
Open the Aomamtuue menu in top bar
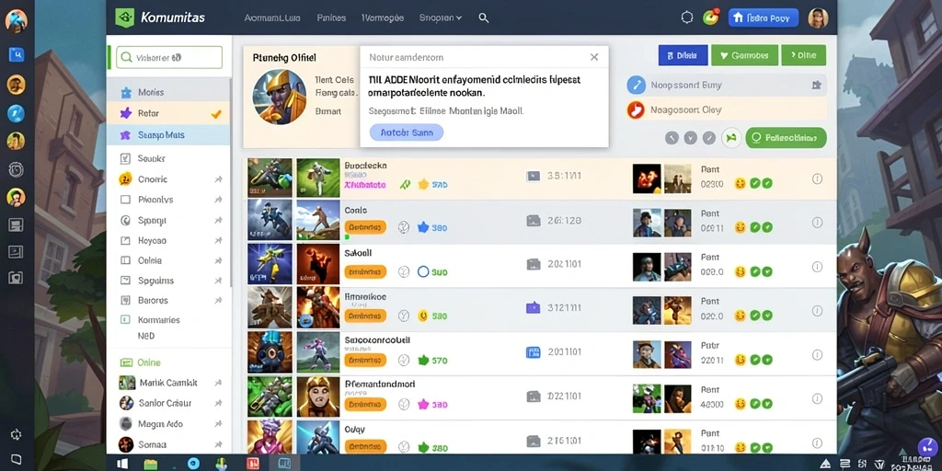pos(272,18)
